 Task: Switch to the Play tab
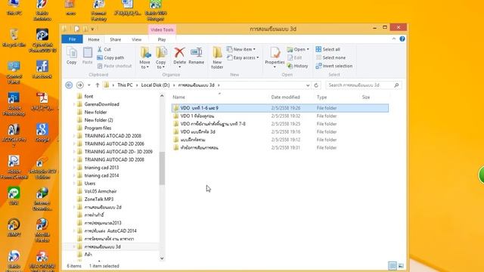tap(162, 39)
